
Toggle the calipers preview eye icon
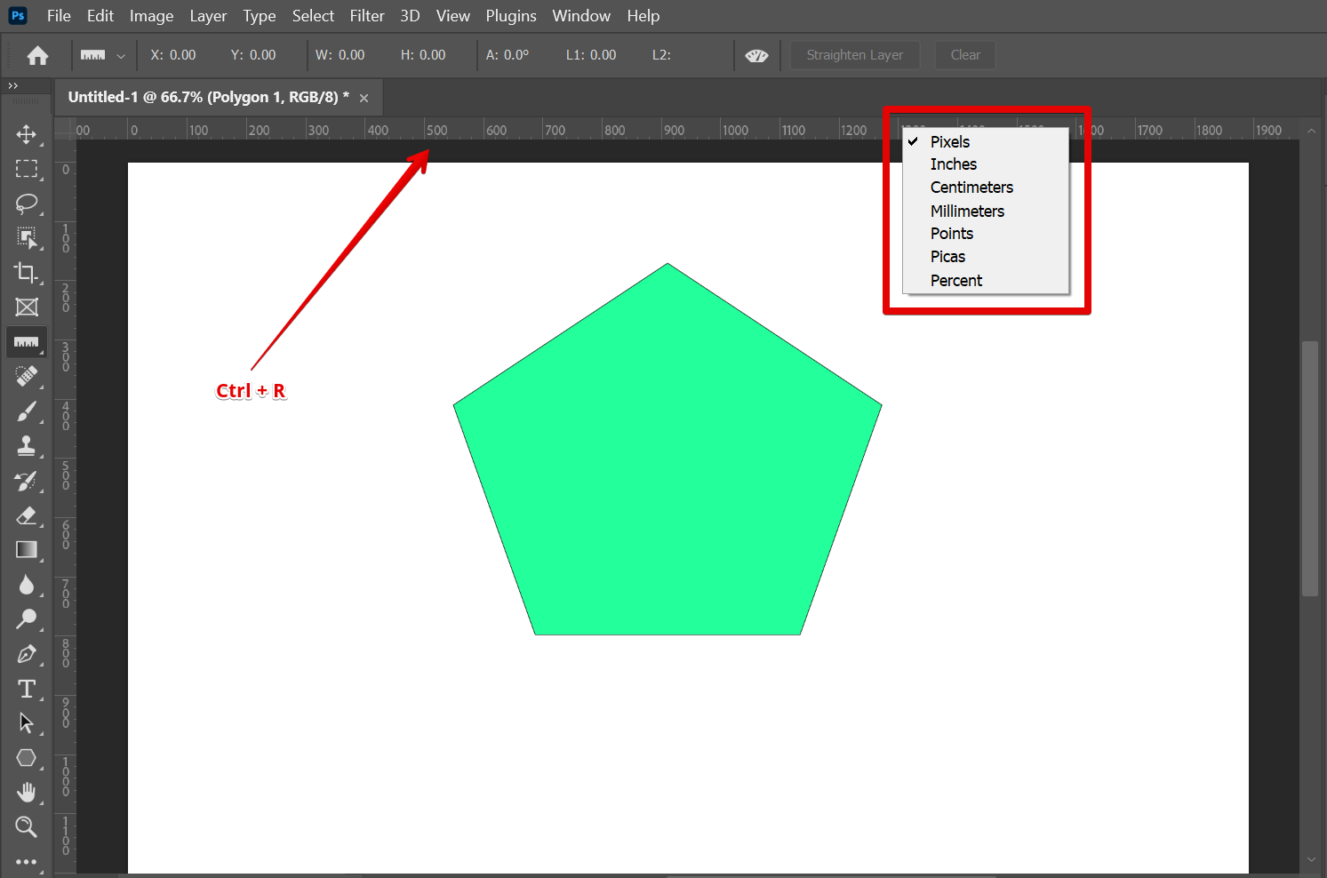tap(756, 54)
